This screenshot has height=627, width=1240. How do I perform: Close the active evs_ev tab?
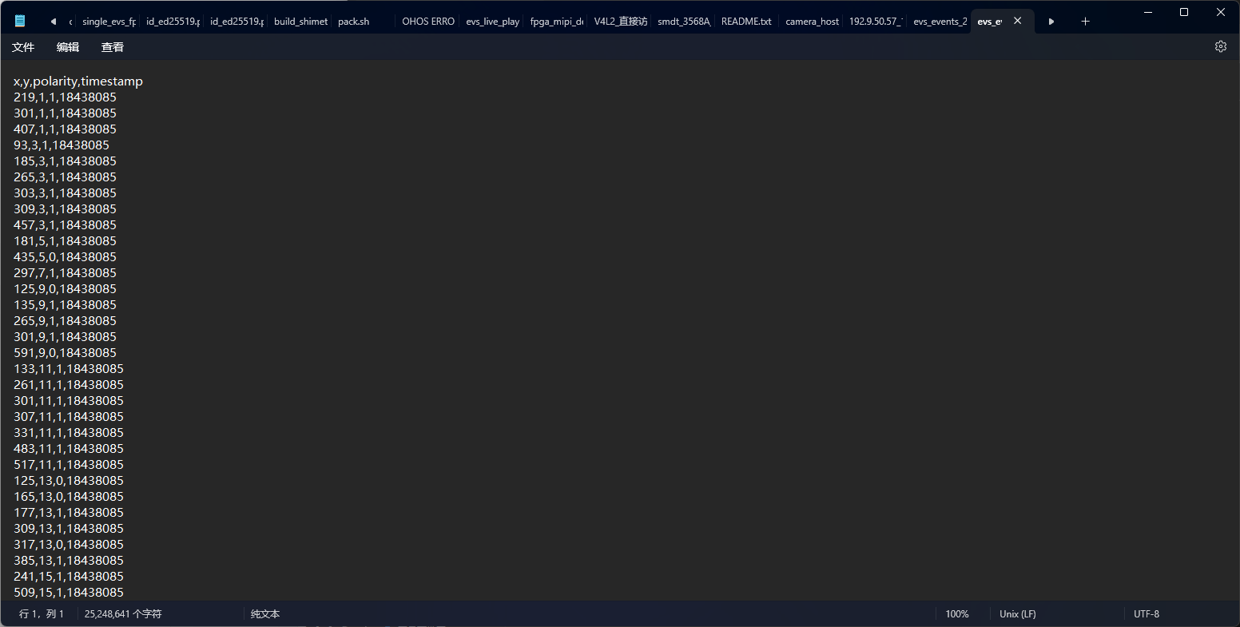[x=1017, y=22]
